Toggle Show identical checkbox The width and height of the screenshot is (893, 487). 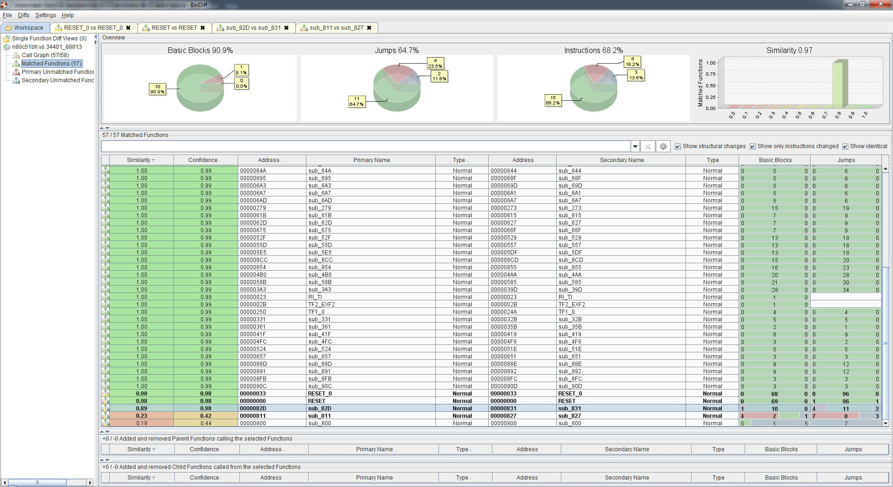tap(845, 146)
